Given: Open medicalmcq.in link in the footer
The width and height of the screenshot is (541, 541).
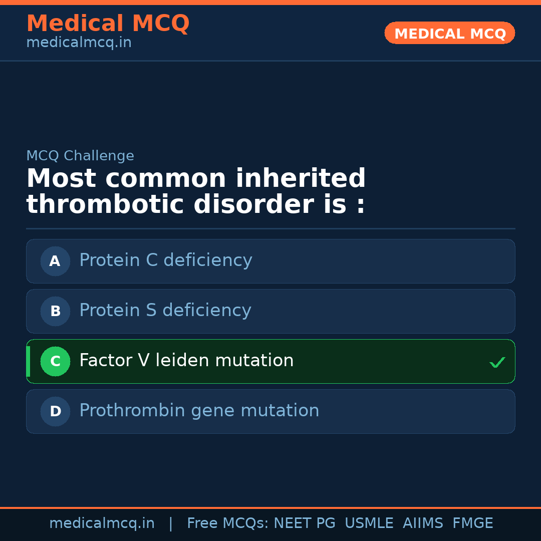Looking at the screenshot, I should tap(102, 523).
